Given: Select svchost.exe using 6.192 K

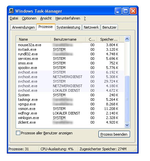Looking at the screenshot, I should click(70, 72).
